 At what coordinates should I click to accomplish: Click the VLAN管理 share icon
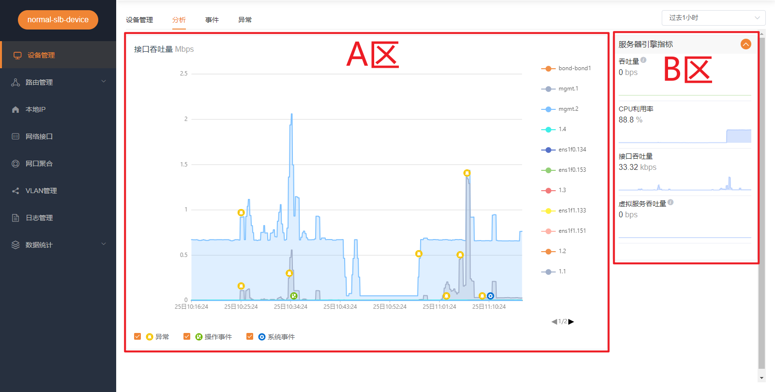point(15,191)
